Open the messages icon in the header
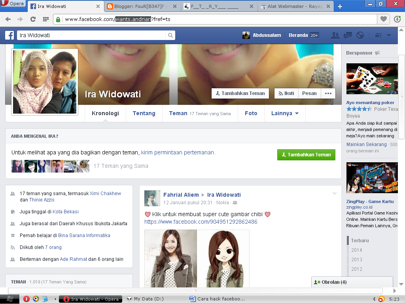 coord(348,35)
